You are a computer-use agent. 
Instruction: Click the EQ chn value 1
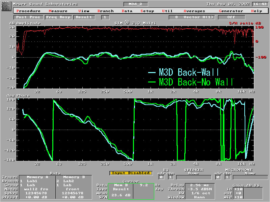(x=170, y=177)
